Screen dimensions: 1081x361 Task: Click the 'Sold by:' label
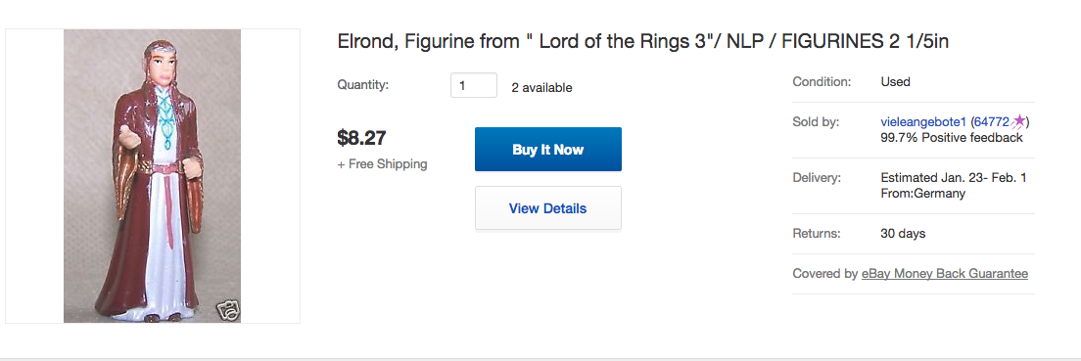[816, 122]
